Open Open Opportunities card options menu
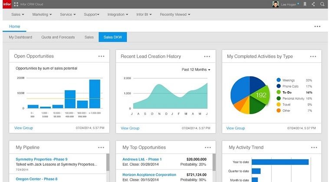This screenshot has height=182, width=331. coord(102,56)
